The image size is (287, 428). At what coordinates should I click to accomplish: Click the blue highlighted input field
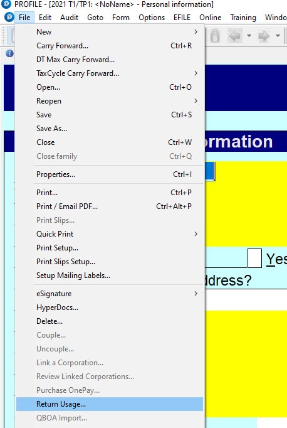210,171
